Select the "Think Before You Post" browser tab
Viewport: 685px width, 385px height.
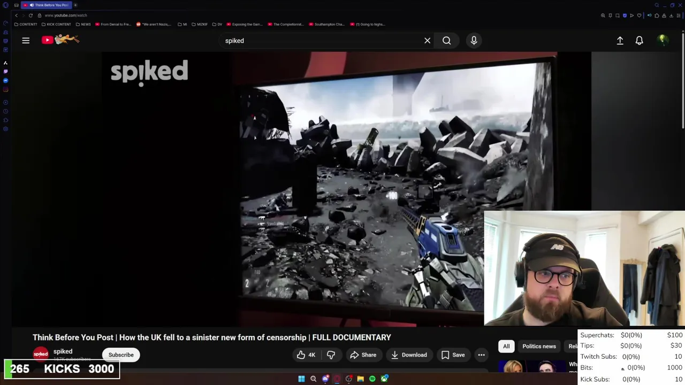[x=45, y=5]
